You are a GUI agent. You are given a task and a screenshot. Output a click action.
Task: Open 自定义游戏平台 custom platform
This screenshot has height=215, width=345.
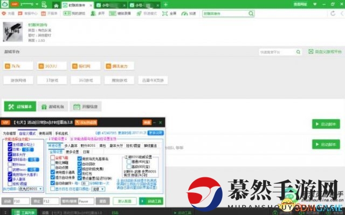pos(325,52)
